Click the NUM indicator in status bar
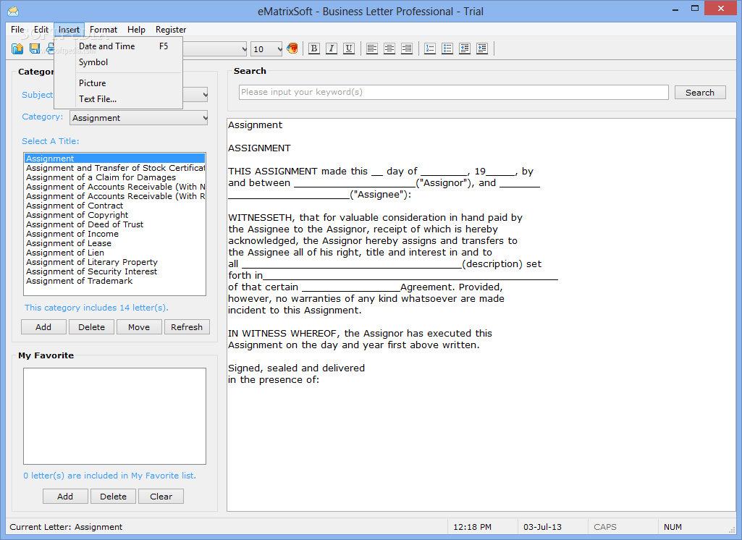 (673, 527)
